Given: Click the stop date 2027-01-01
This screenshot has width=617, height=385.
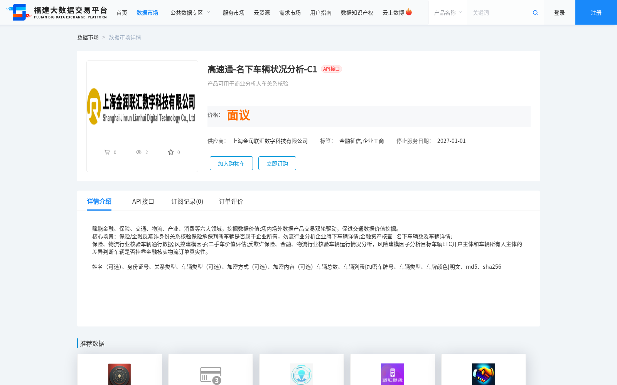Looking at the screenshot, I should (x=452, y=141).
